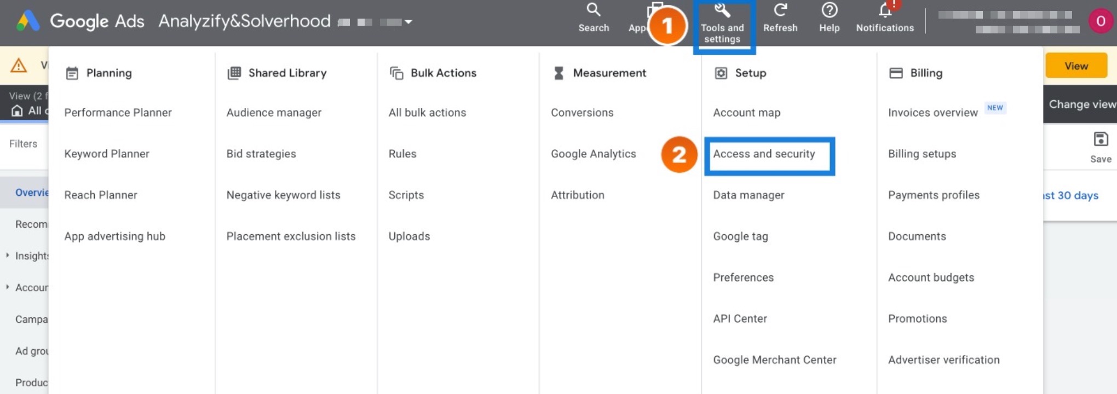Select Attribution under Measurement
1117x394 pixels.
tap(578, 195)
